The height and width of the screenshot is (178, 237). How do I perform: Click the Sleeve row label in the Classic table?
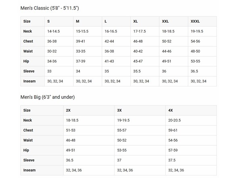[x=29, y=71]
